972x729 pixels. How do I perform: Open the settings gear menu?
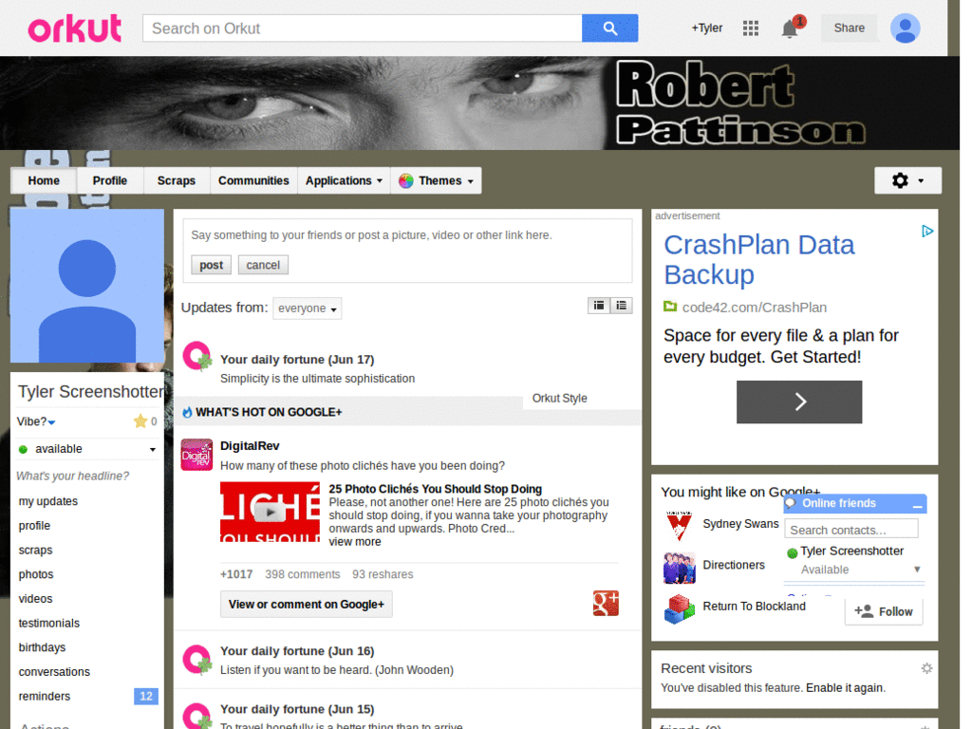pos(907,180)
